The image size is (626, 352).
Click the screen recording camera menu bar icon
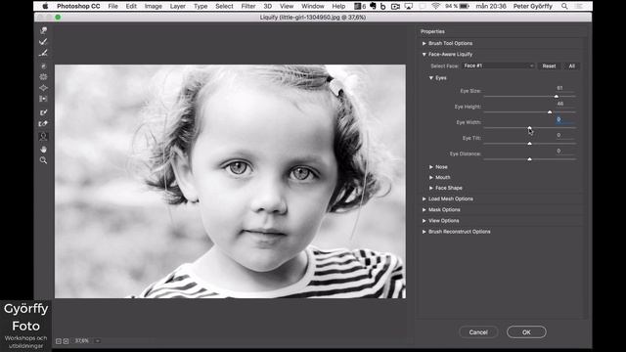pos(395,6)
